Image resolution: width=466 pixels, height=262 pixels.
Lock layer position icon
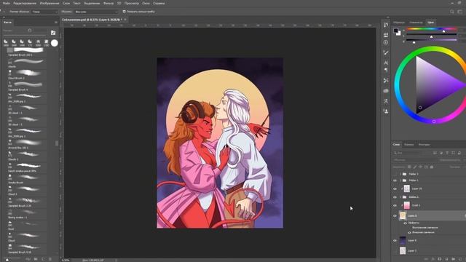coord(421,167)
